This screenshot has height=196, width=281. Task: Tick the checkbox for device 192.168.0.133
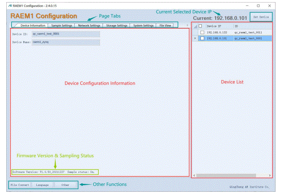[203, 32]
